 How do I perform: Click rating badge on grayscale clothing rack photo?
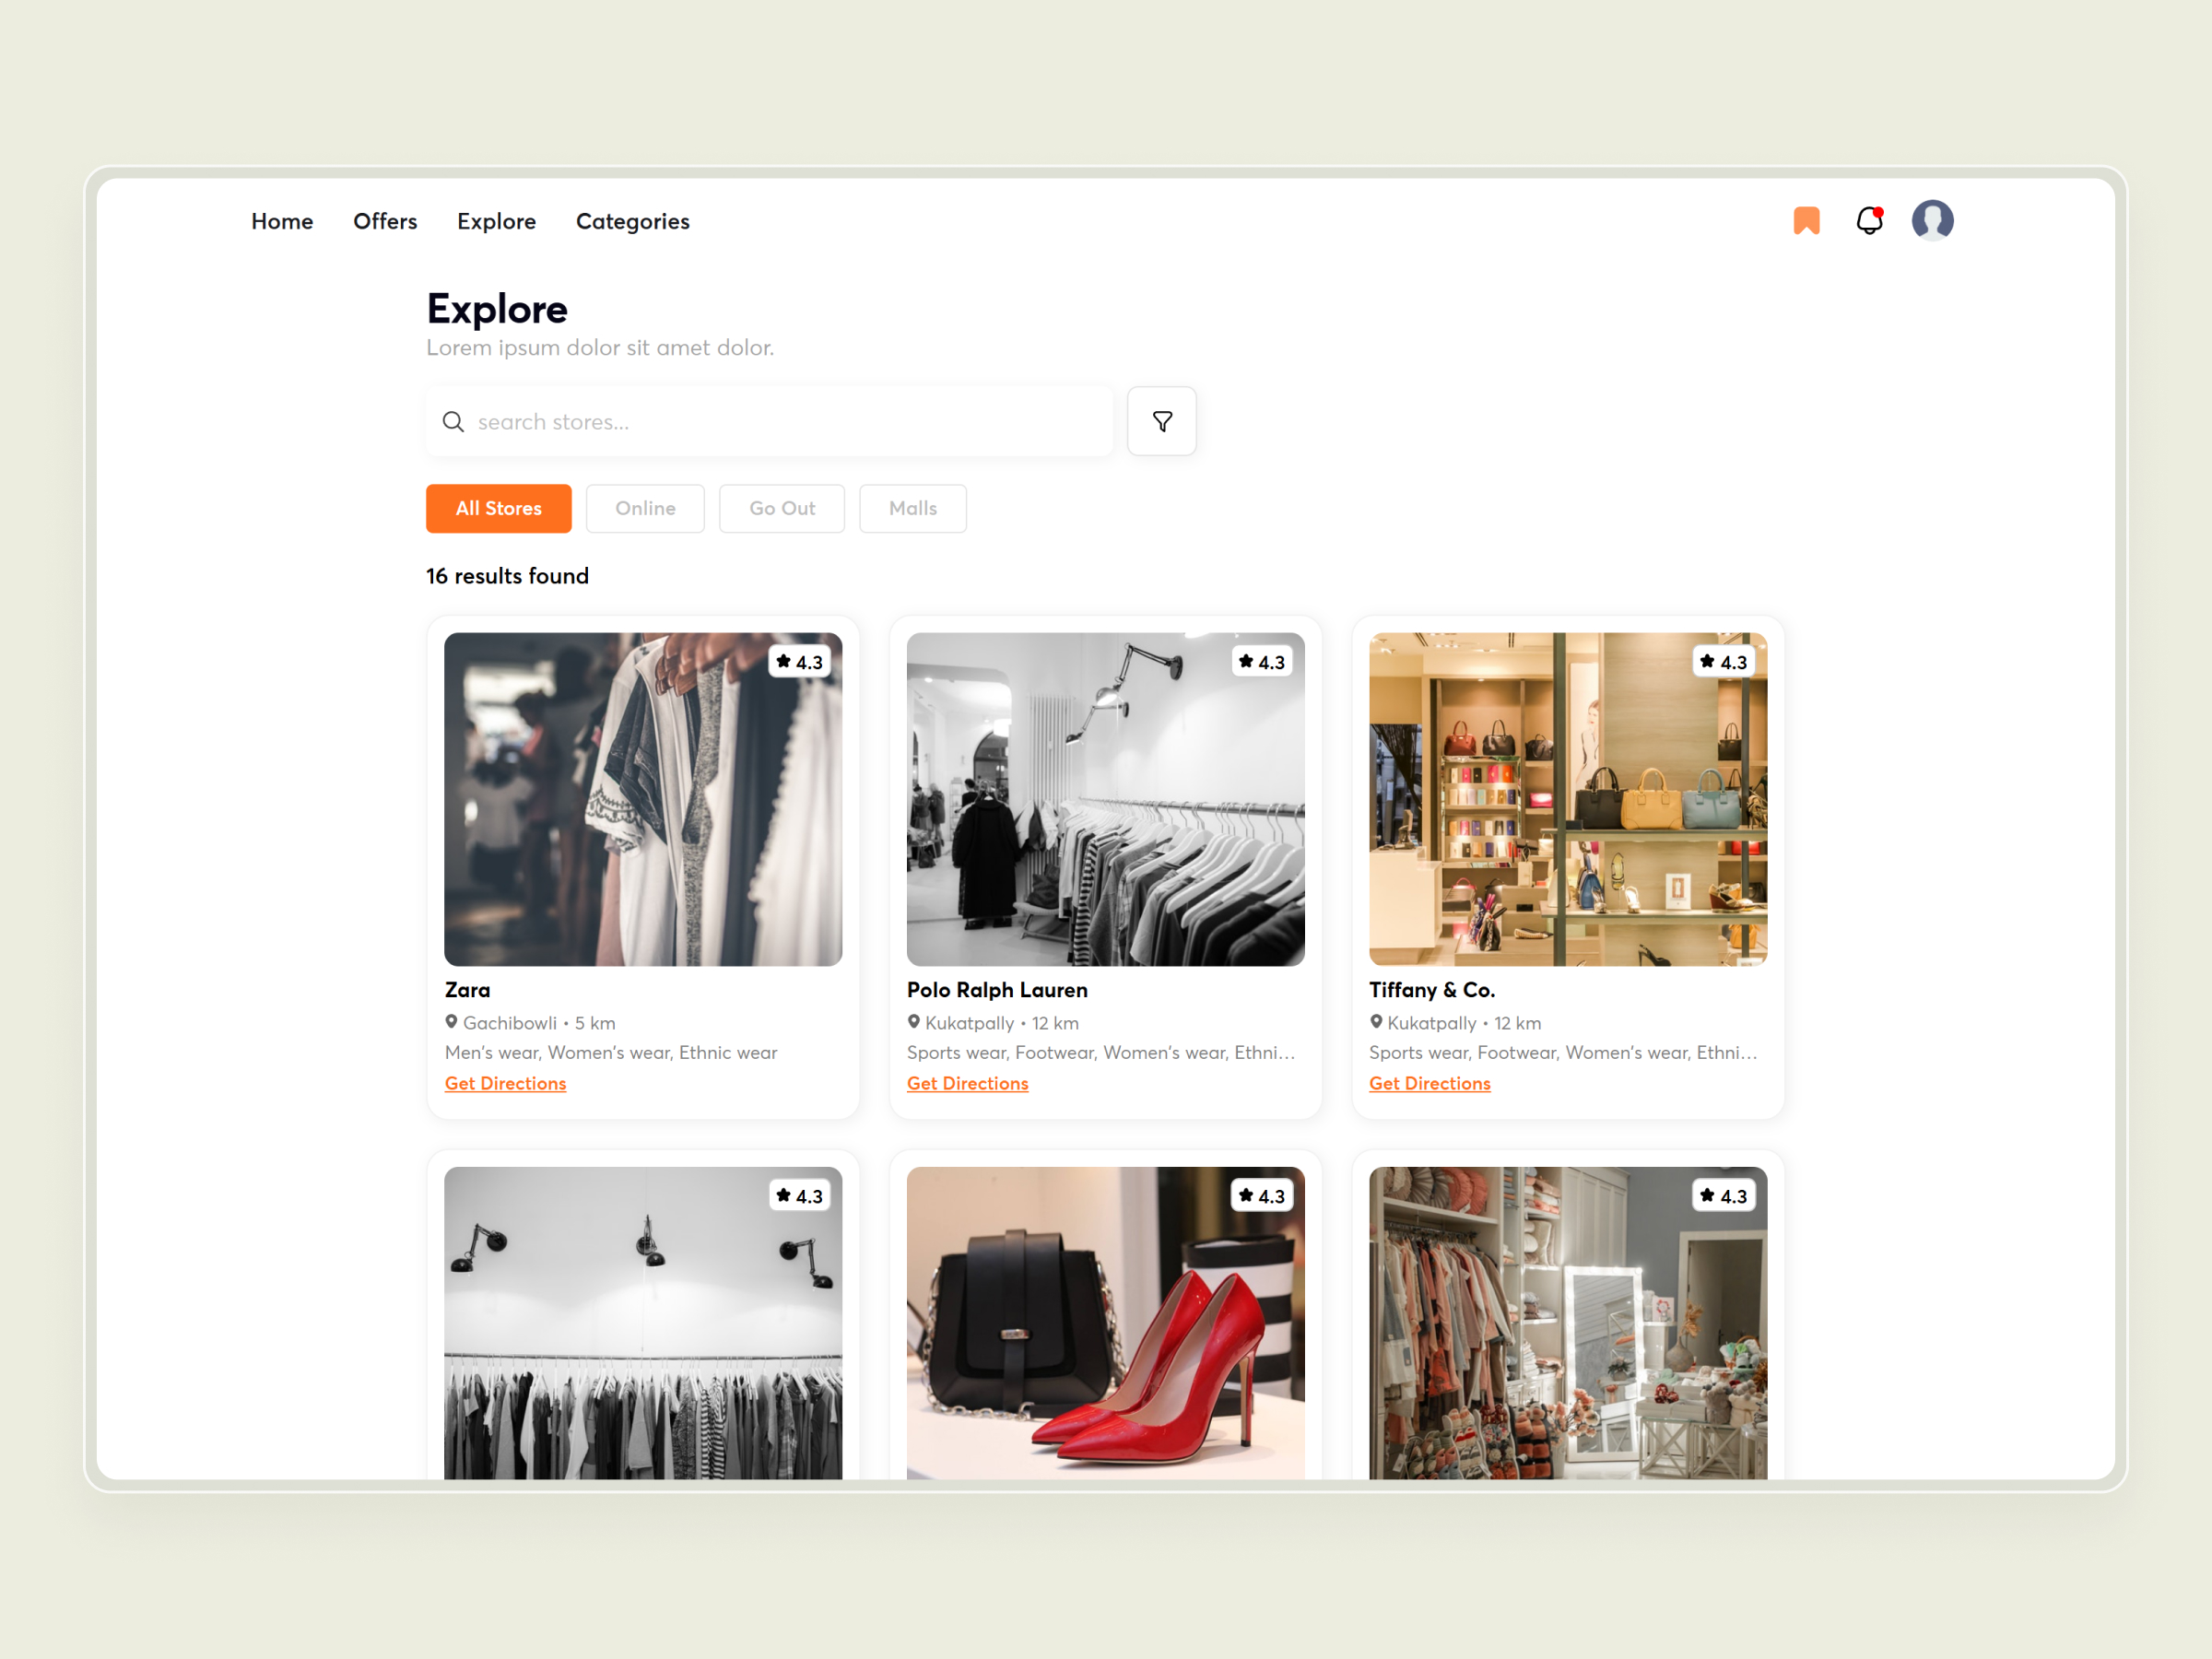tap(799, 1196)
